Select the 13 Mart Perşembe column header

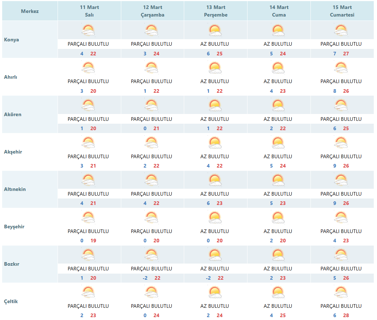point(215,11)
